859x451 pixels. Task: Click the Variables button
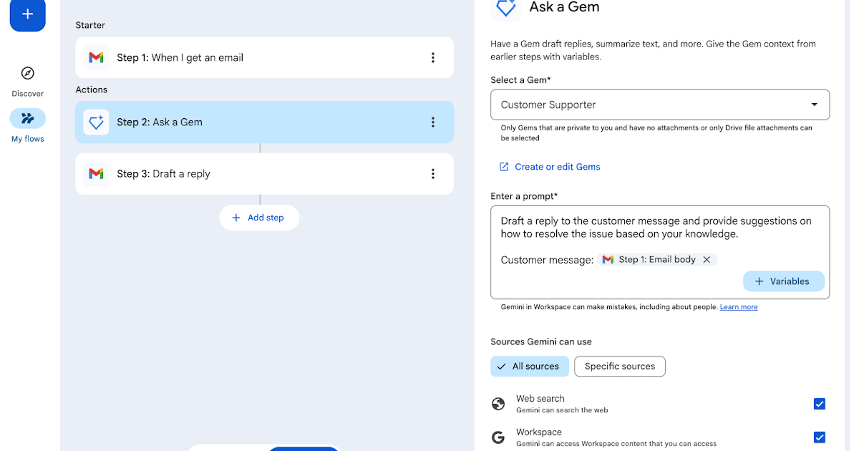(783, 281)
